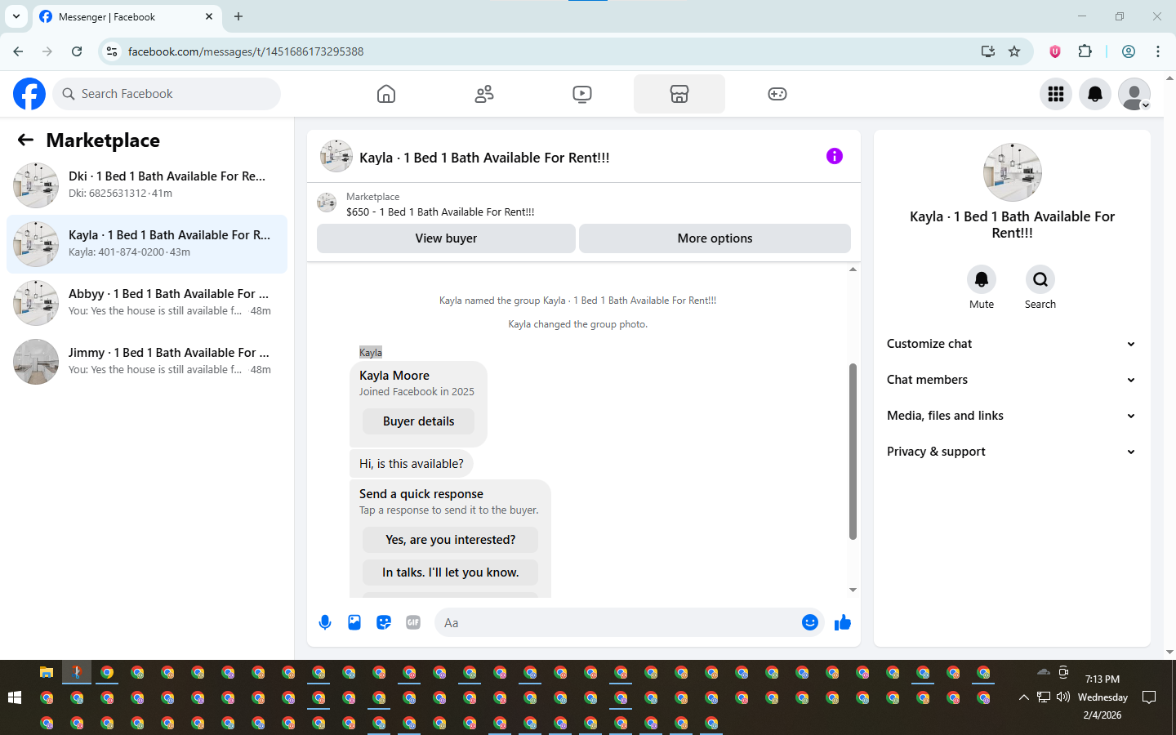Viewport: 1176px width, 735px height.
Task: Mute the conversation with the bell icon
Action: [982, 279]
